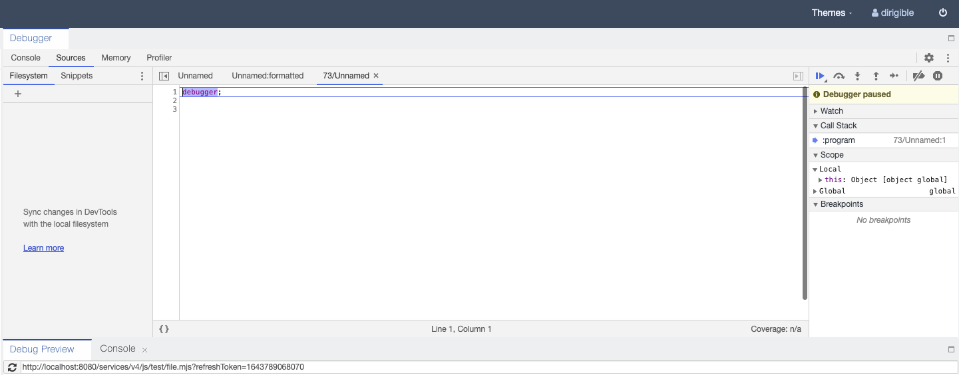Hide the navigator sidebar

point(164,76)
